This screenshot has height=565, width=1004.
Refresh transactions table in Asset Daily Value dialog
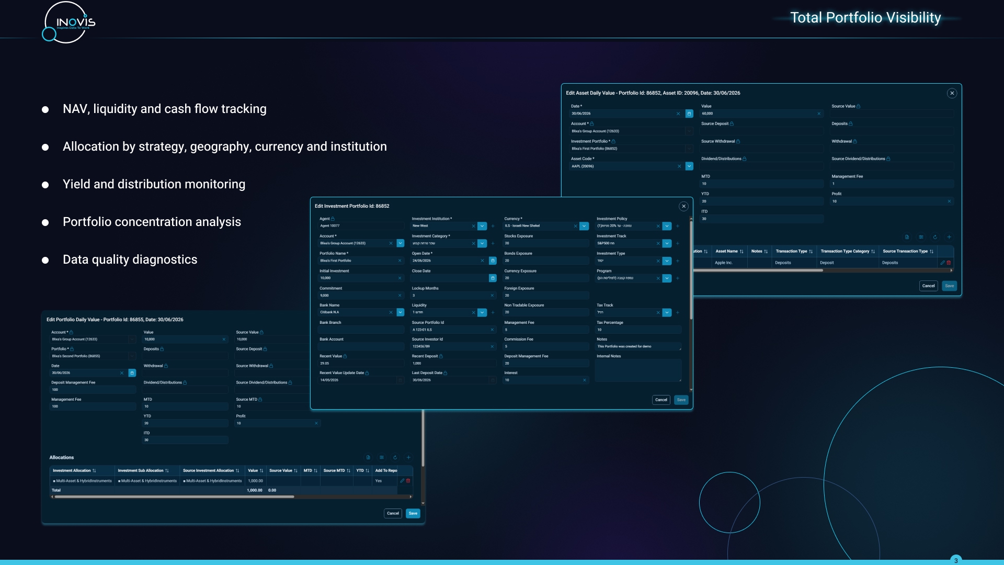coord(935,237)
